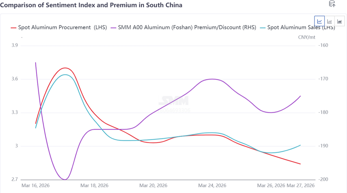
Task: Switch to area chart view
Action: point(339,21)
